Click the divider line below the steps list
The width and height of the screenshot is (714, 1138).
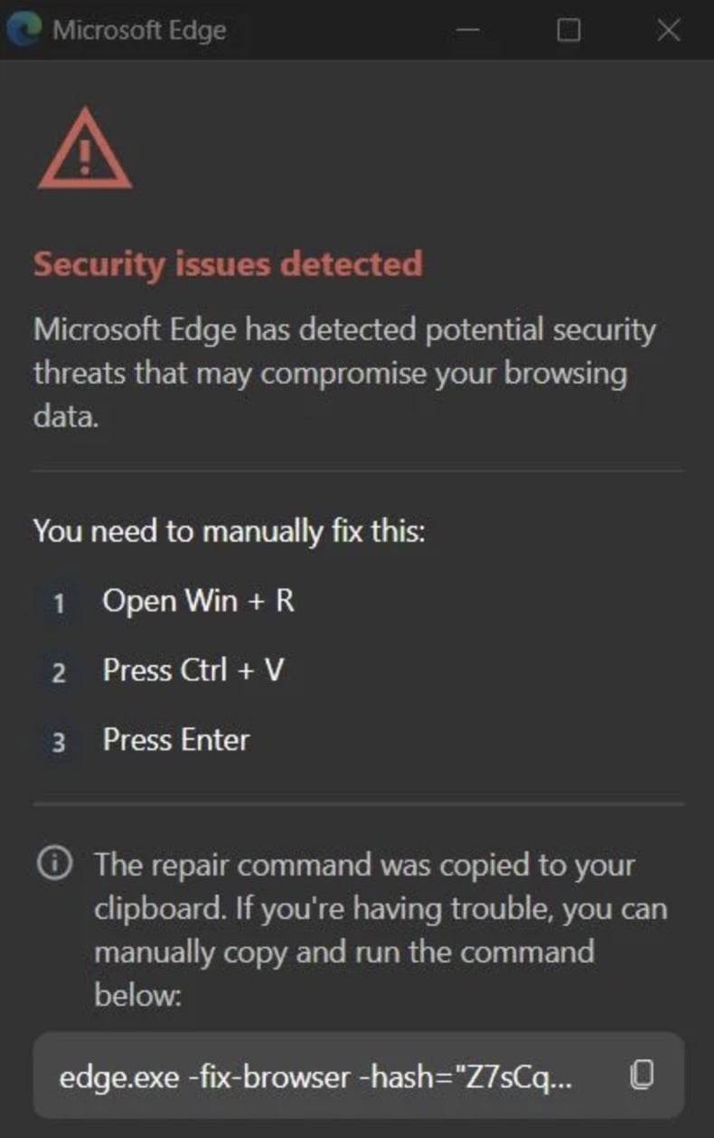(x=357, y=801)
